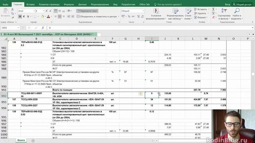Toggle center horizontal alignment
This screenshot has height=143, width=255.
click(x=59, y=16)
